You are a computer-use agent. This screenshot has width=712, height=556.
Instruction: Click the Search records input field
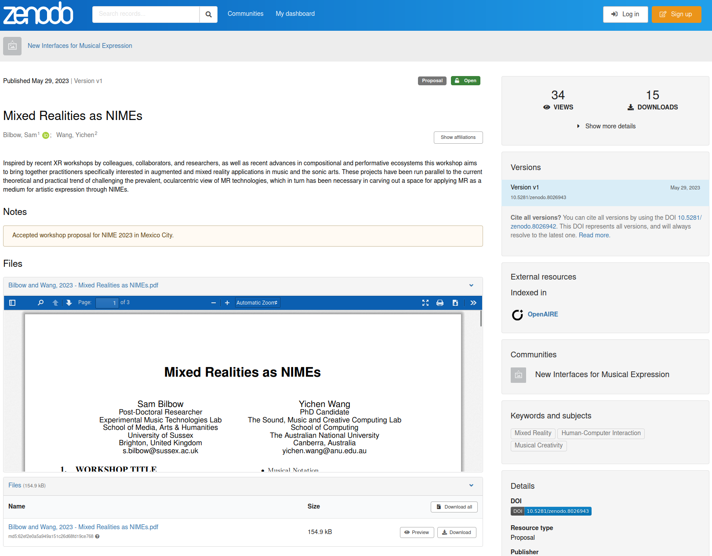[146, 15]
